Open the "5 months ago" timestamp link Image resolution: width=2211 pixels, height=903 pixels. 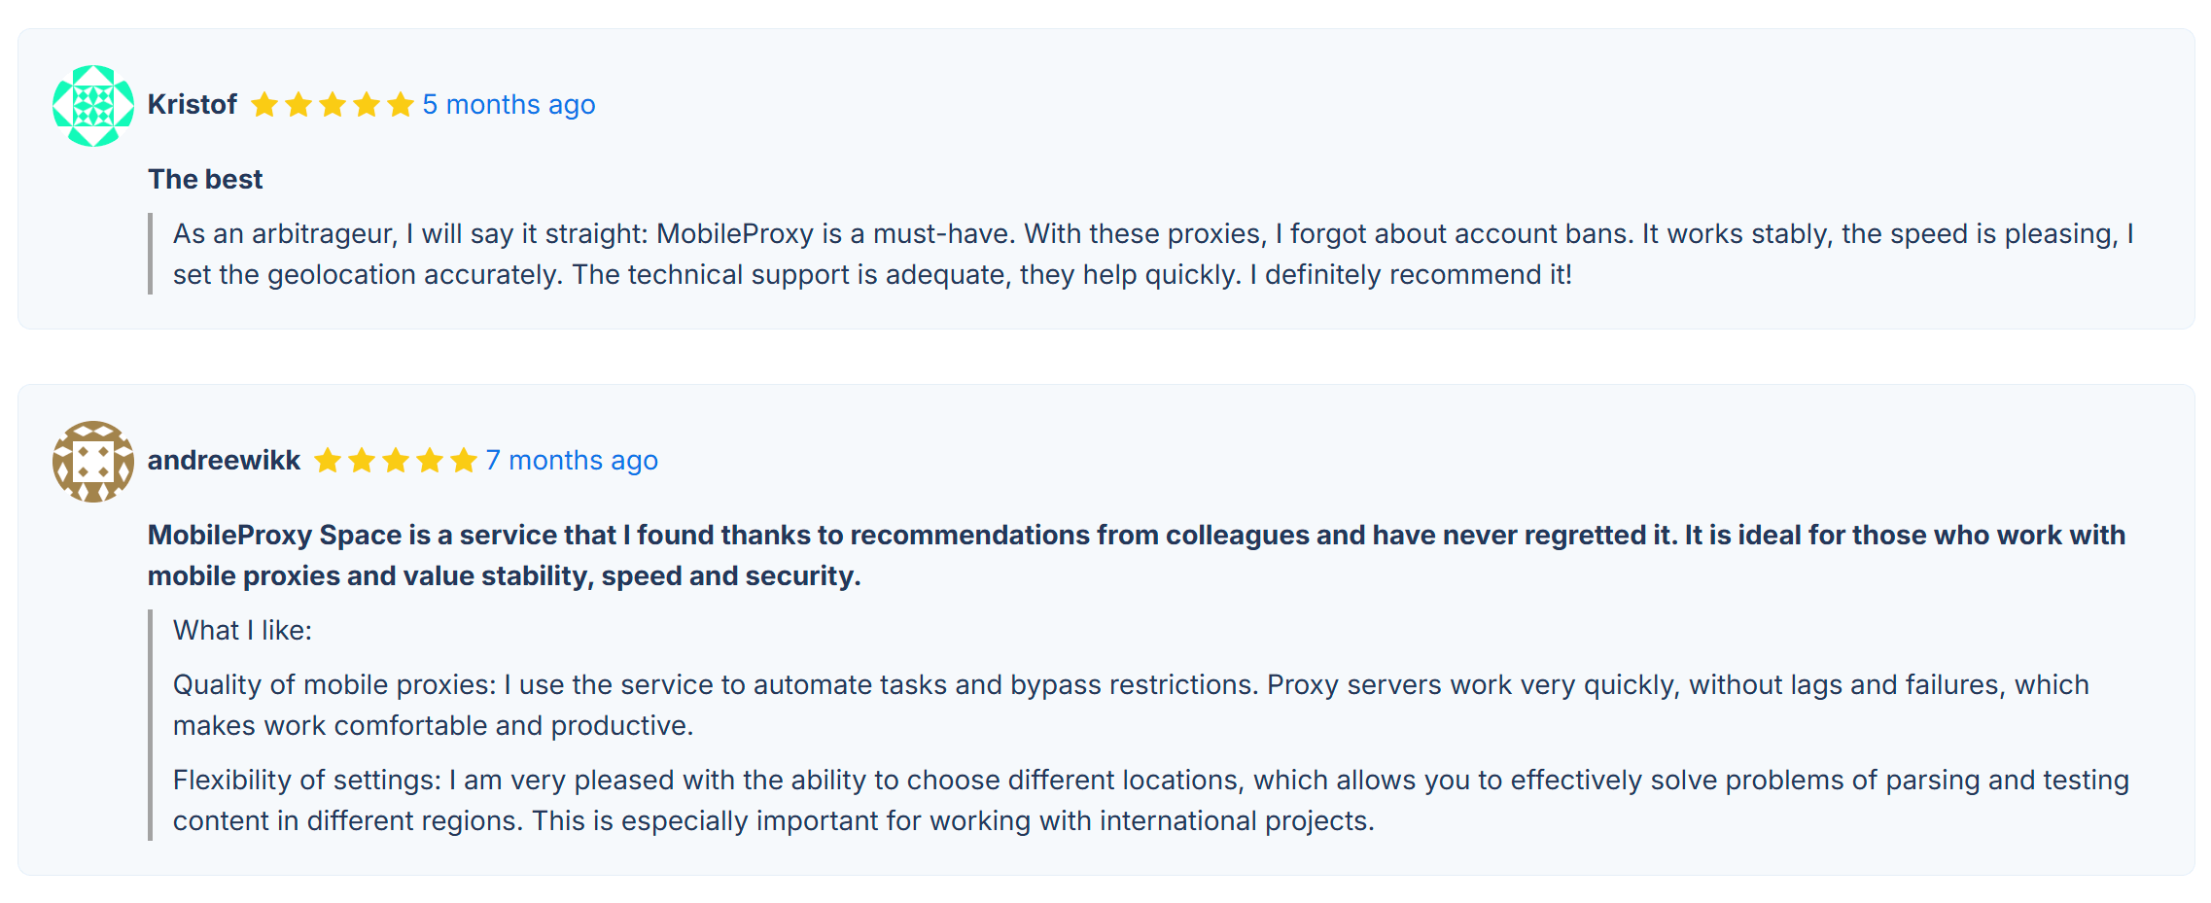coord(509,105)
